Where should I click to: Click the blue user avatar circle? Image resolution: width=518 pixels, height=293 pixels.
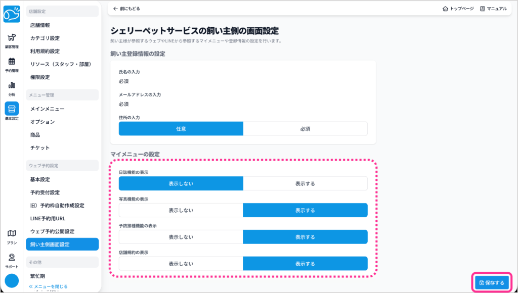coord(12,281)
